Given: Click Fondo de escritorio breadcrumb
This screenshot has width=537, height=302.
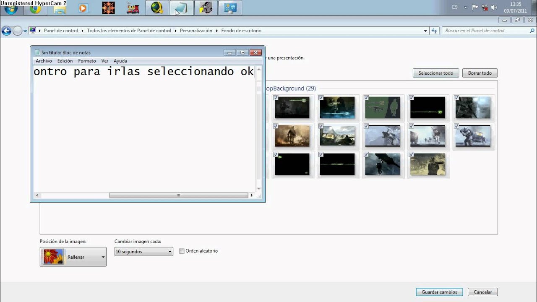Looking at the screenshot, I should point(241,31).
